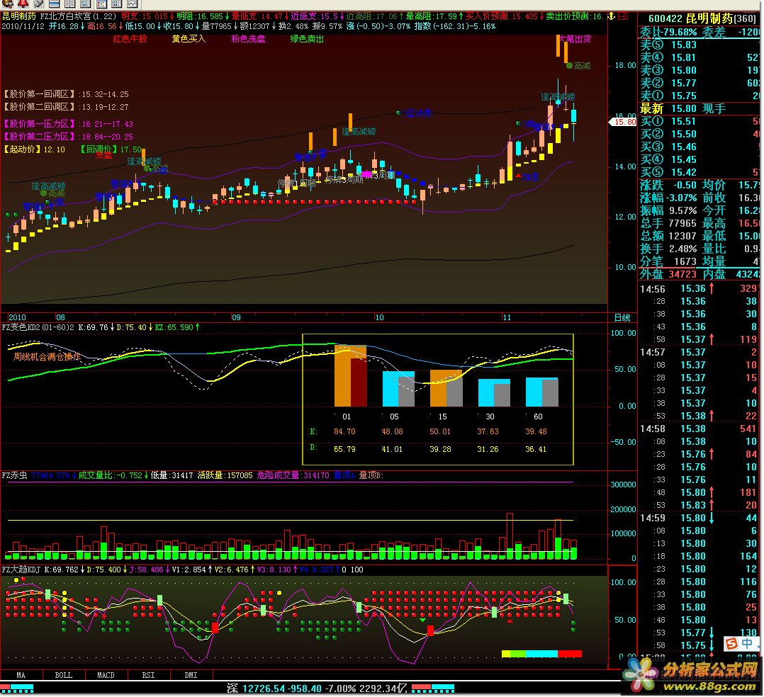Click the 15.80 current price marker on axis
The image size is (764, 697).
point(624,123)
